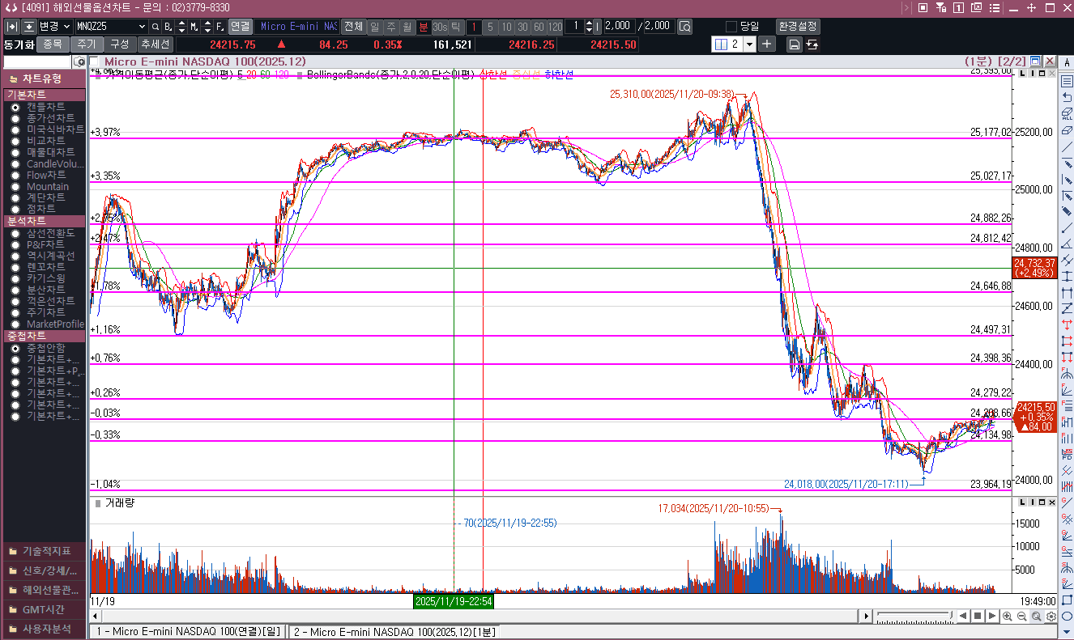Select the 렌코차트 radio option
1074x640 pixels.
(x=15, y=267)
